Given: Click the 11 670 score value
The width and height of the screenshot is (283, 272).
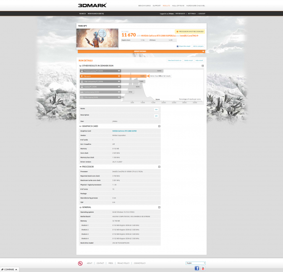Looking at the screenshot, I should (x=128, y=35).
